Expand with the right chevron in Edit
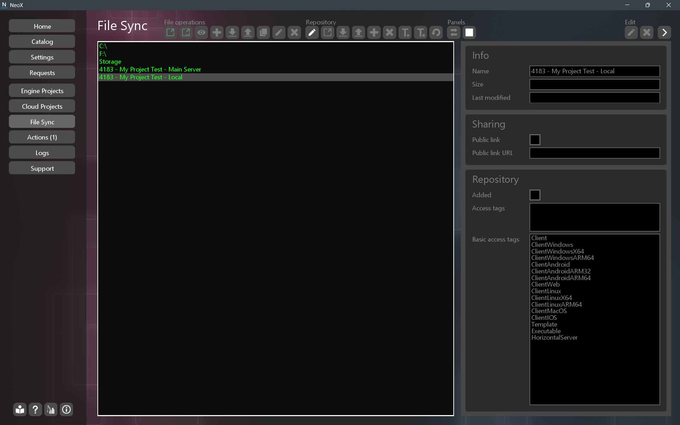This screenshot has width=680, height=425. coord(664,33)
